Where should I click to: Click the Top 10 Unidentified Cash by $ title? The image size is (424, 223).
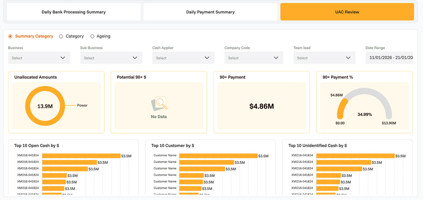point(318,145)
